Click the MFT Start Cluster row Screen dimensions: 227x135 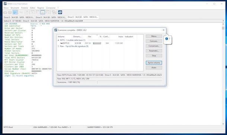22,60
